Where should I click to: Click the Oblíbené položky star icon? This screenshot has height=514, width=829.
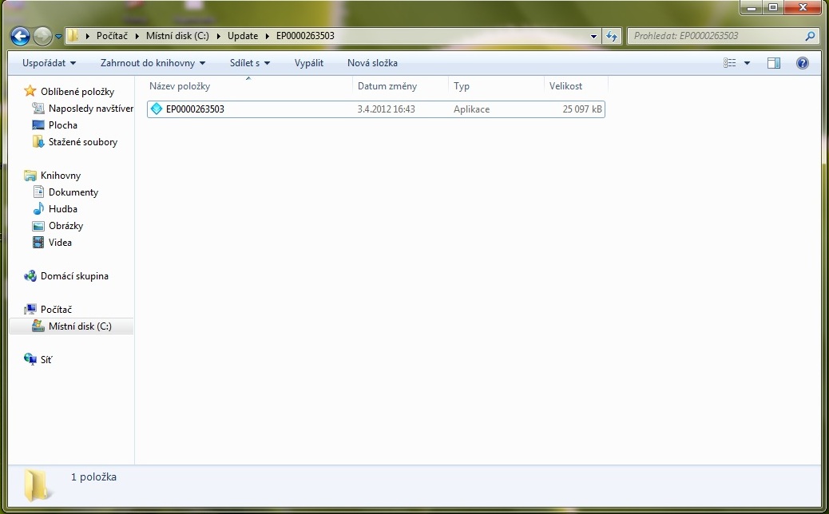click(x=30, y=91)
